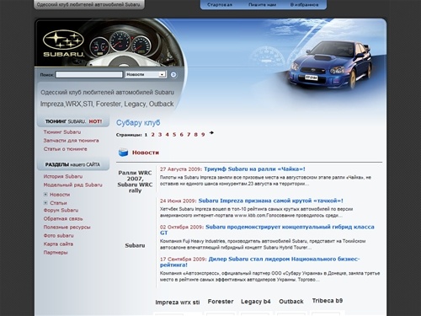Click the round search go button

pyautogui.click(x=173, y=74)
